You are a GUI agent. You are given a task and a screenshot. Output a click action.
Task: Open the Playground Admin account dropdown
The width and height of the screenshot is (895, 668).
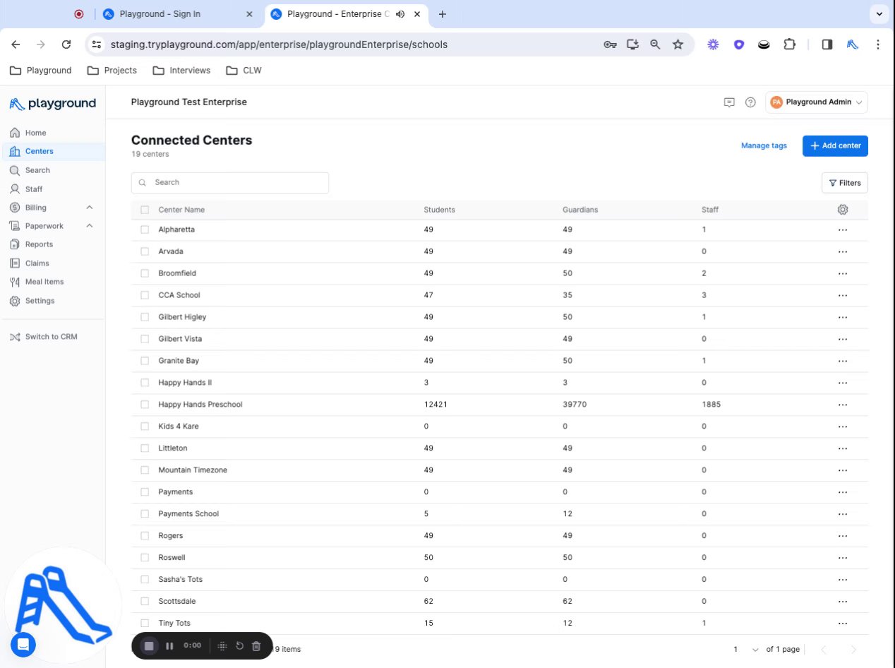(x=817, y=102)
